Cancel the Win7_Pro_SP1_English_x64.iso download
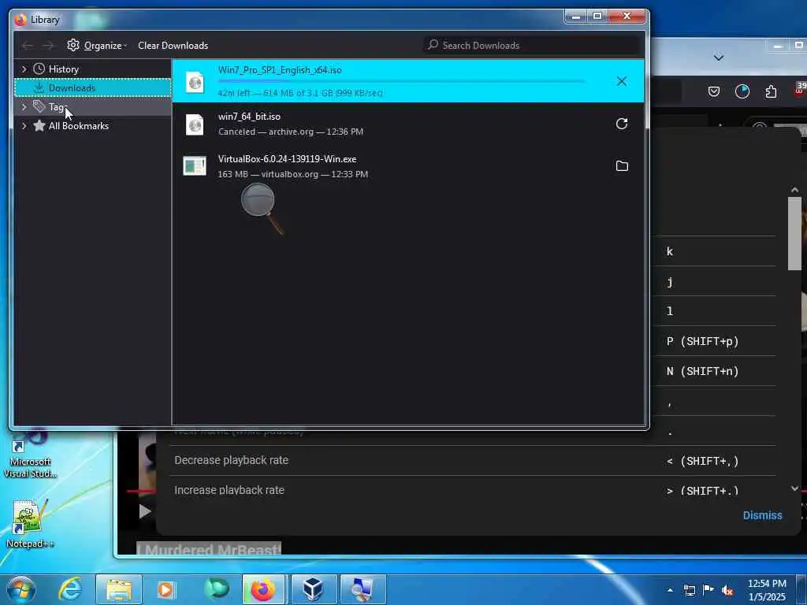This screenshot has height=605, width=807. tap(622, 81)
